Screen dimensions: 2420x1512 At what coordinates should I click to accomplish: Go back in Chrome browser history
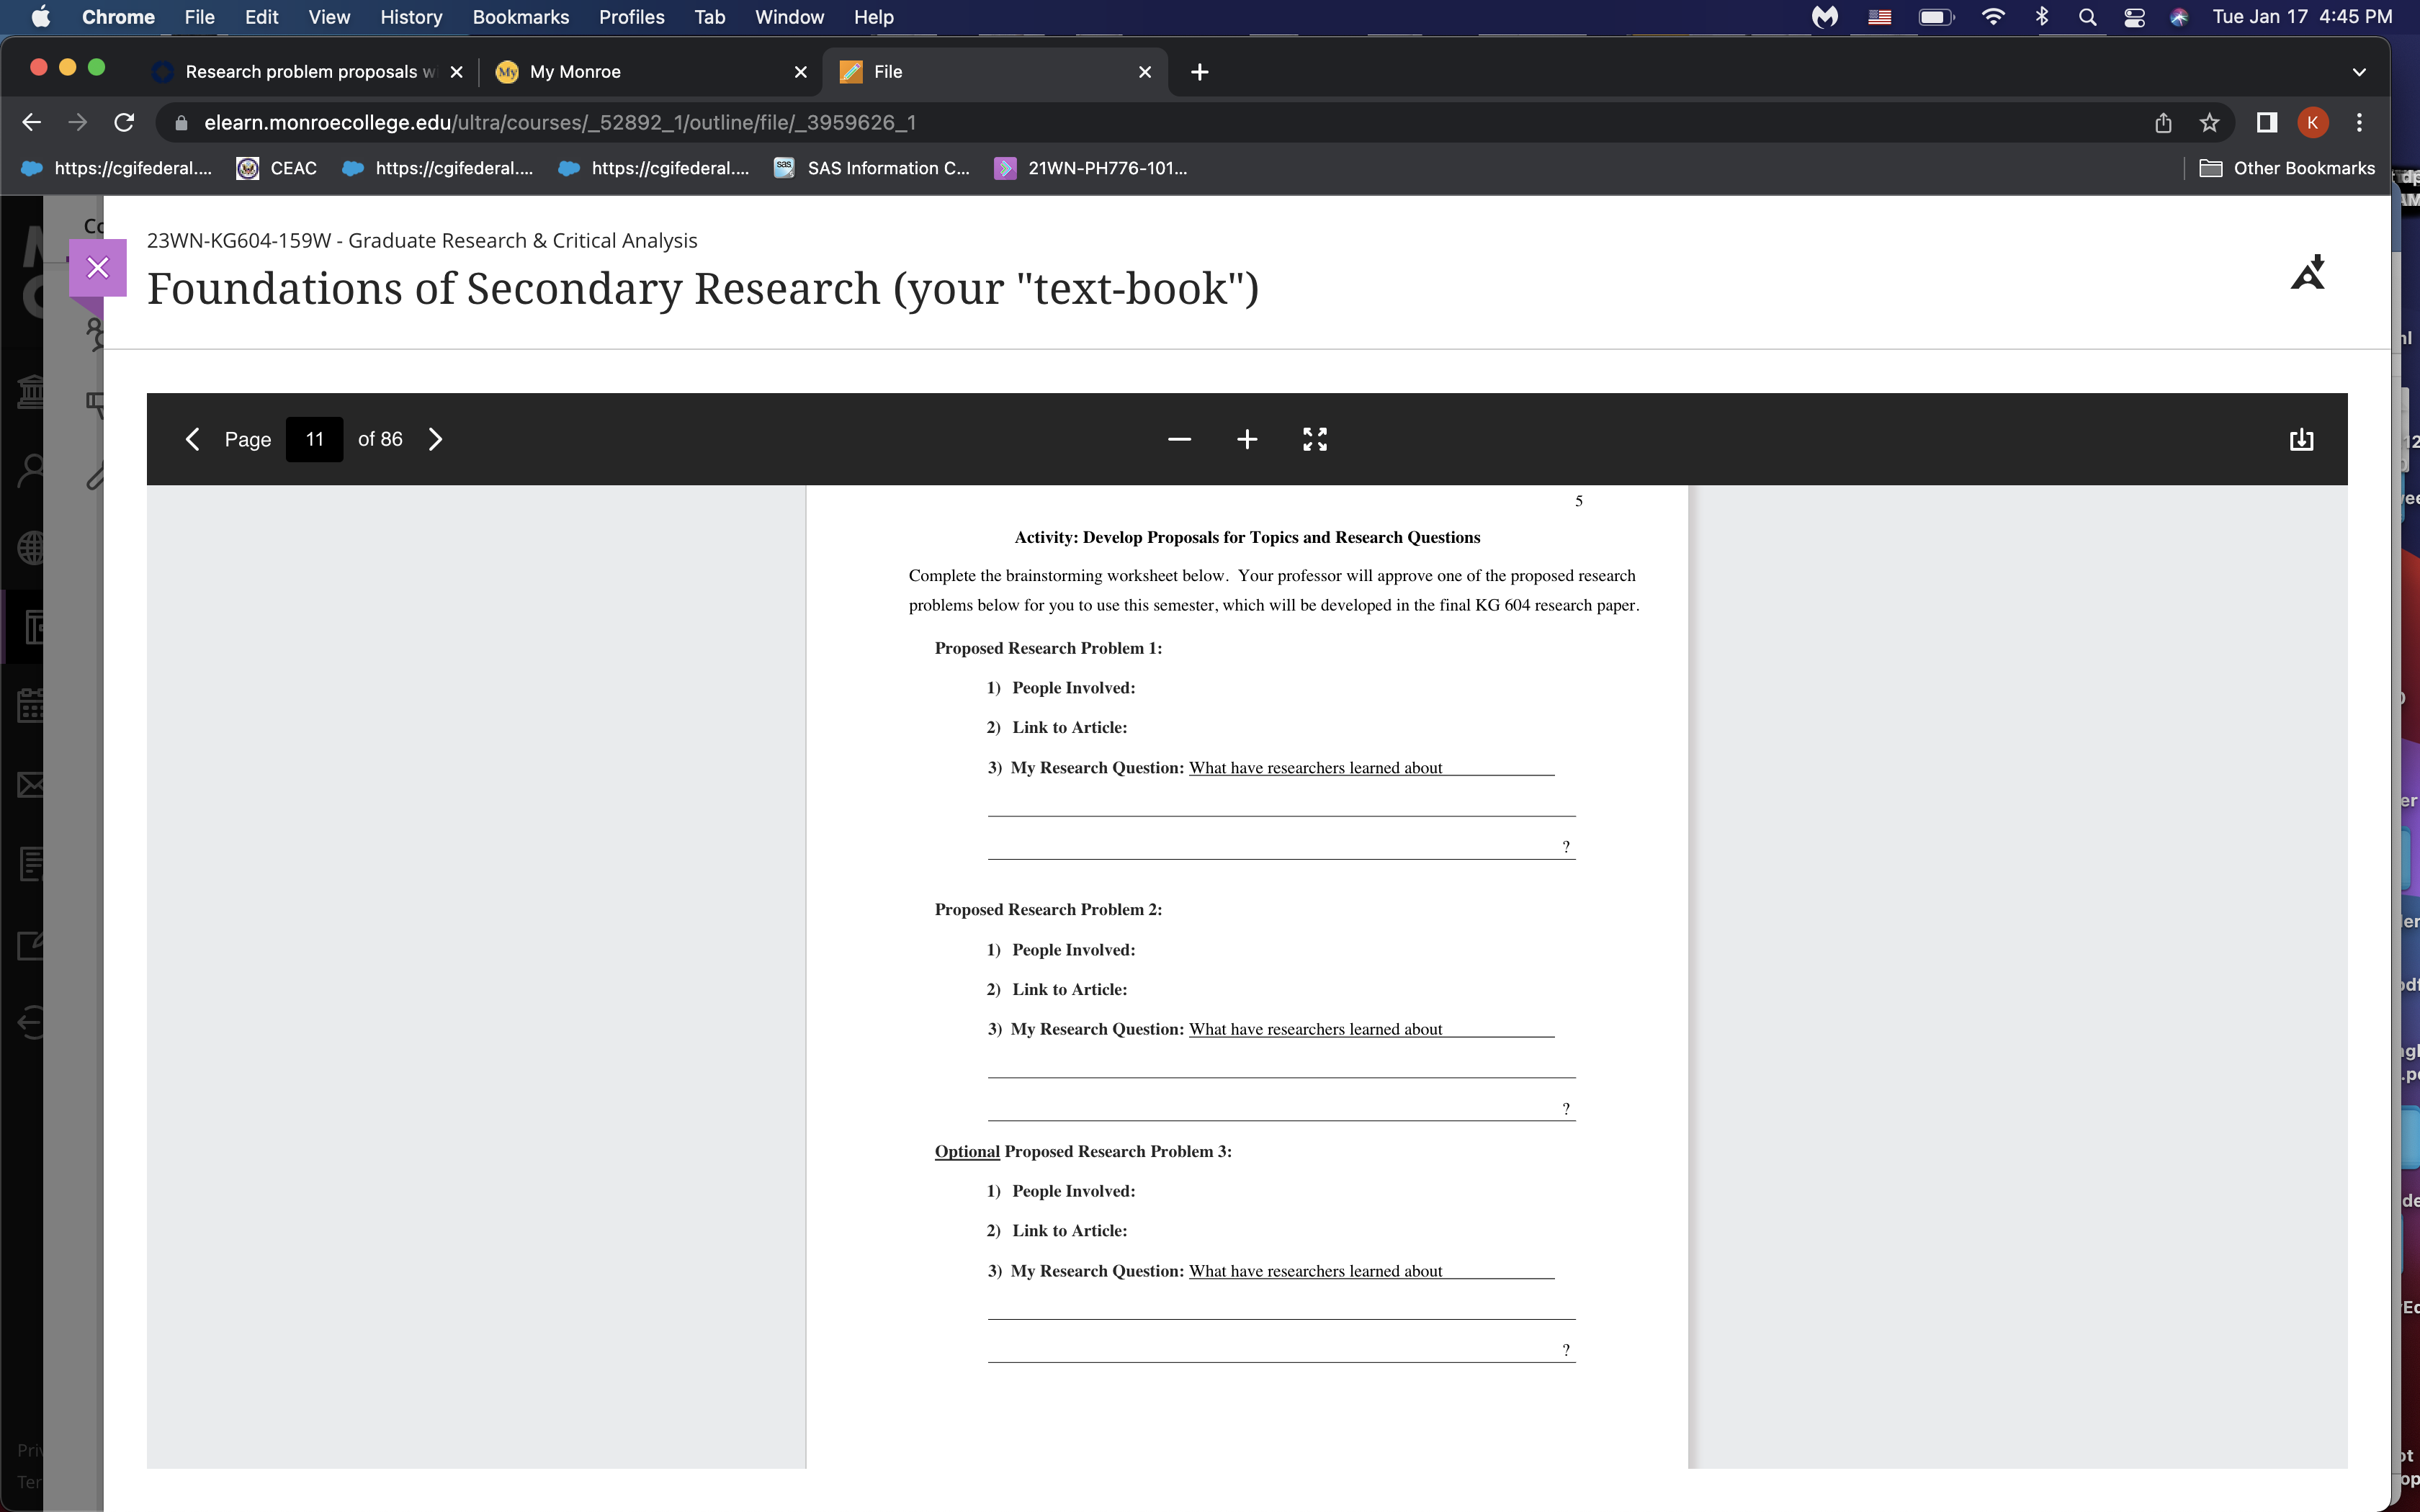pos(31,122)
